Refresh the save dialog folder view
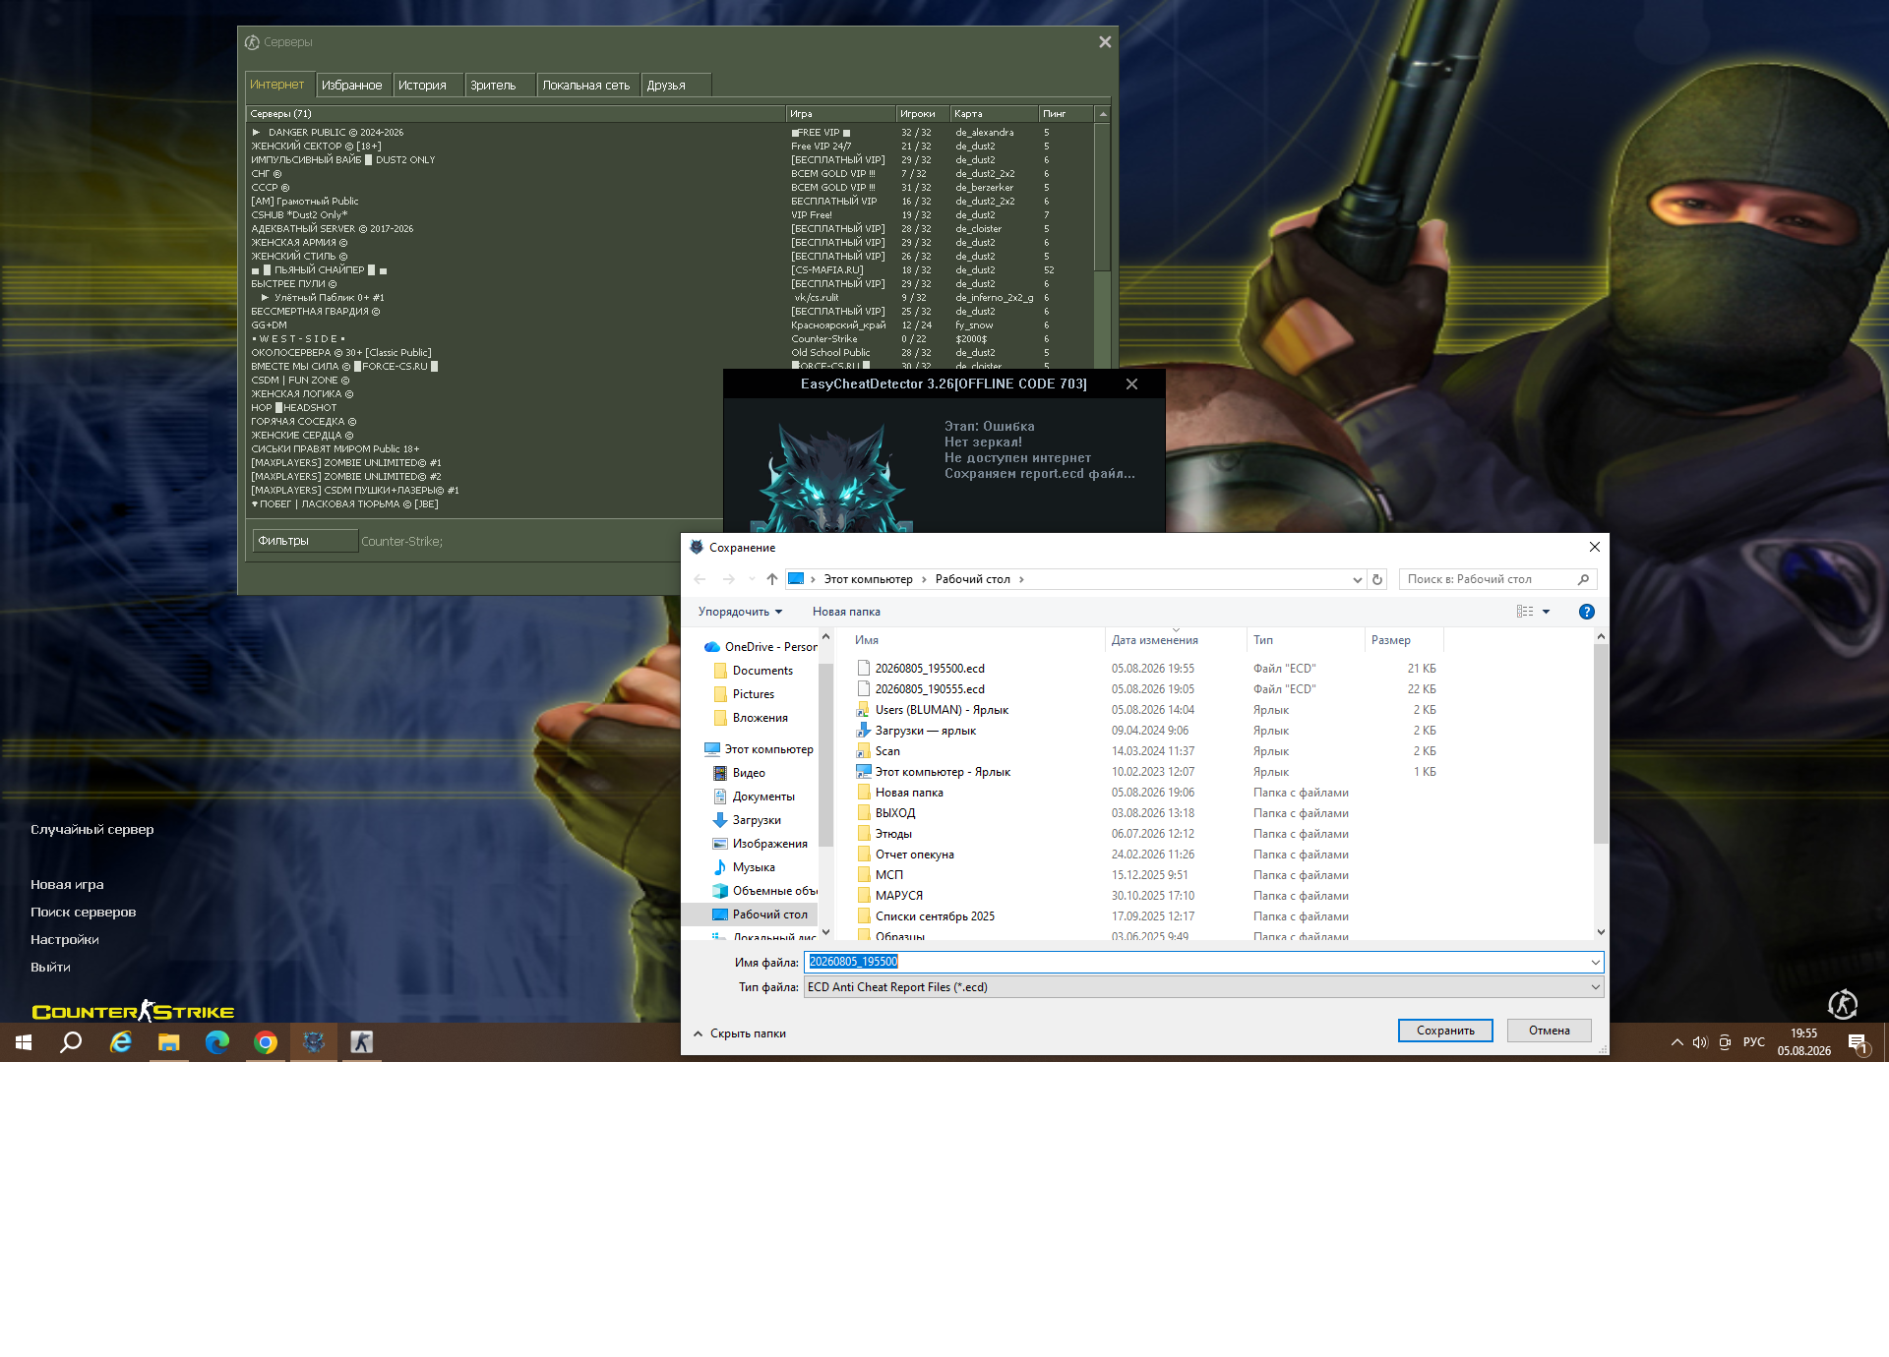 click(x=1377, y=579)
